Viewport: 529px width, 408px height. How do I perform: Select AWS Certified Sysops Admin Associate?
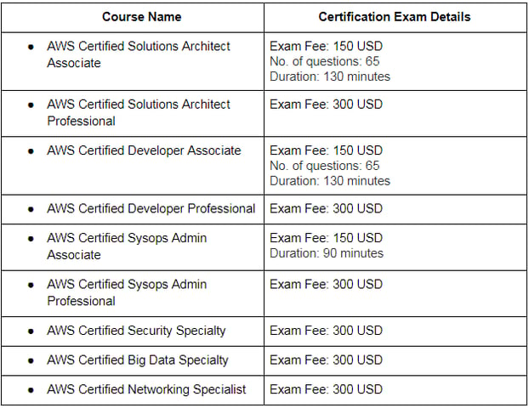pos(127,246)
